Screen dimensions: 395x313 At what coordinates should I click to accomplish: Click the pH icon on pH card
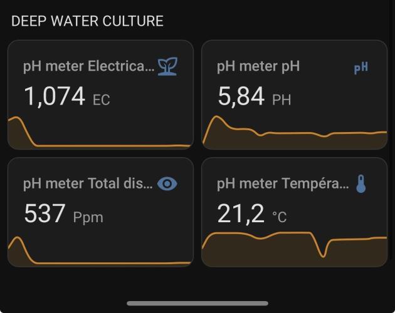(361, 68)
